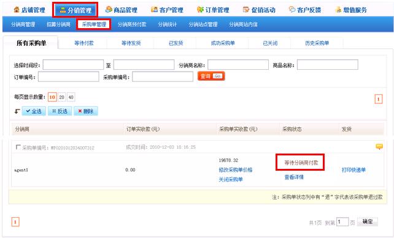The width and height of the screenshot is (394, 238).
Task: Click the 客户管理 icon
Action: [x=154, y=10]
